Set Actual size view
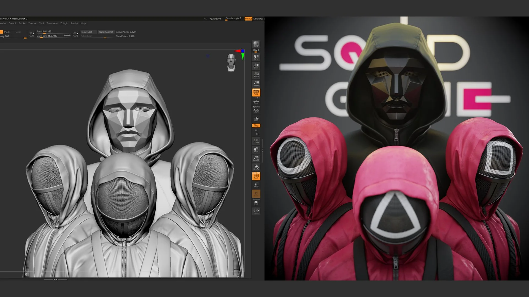This screenshot has height=297, width=529. tap(256, 75)
